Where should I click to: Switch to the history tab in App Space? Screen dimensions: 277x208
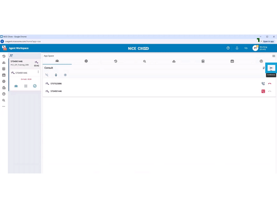pos(116,61)
